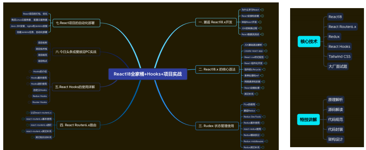Select the Tailwind CSS subtopic
The height and width of the screenshot is (150, 366).
(339, 56)
